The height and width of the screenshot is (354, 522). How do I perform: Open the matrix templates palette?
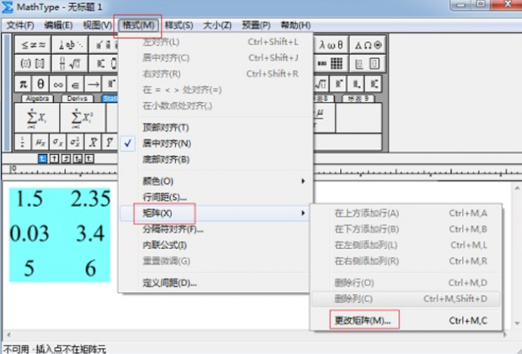tap(331, 64)
